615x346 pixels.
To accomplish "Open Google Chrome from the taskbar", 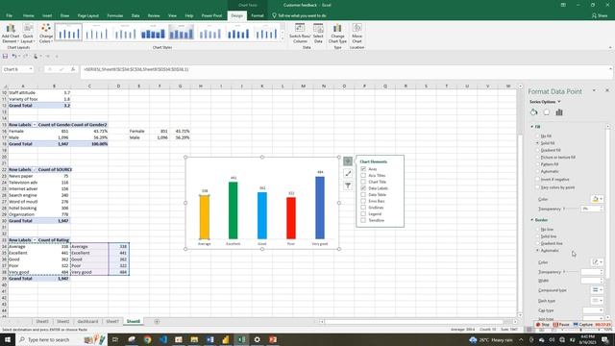I will (x=147, y=339).
